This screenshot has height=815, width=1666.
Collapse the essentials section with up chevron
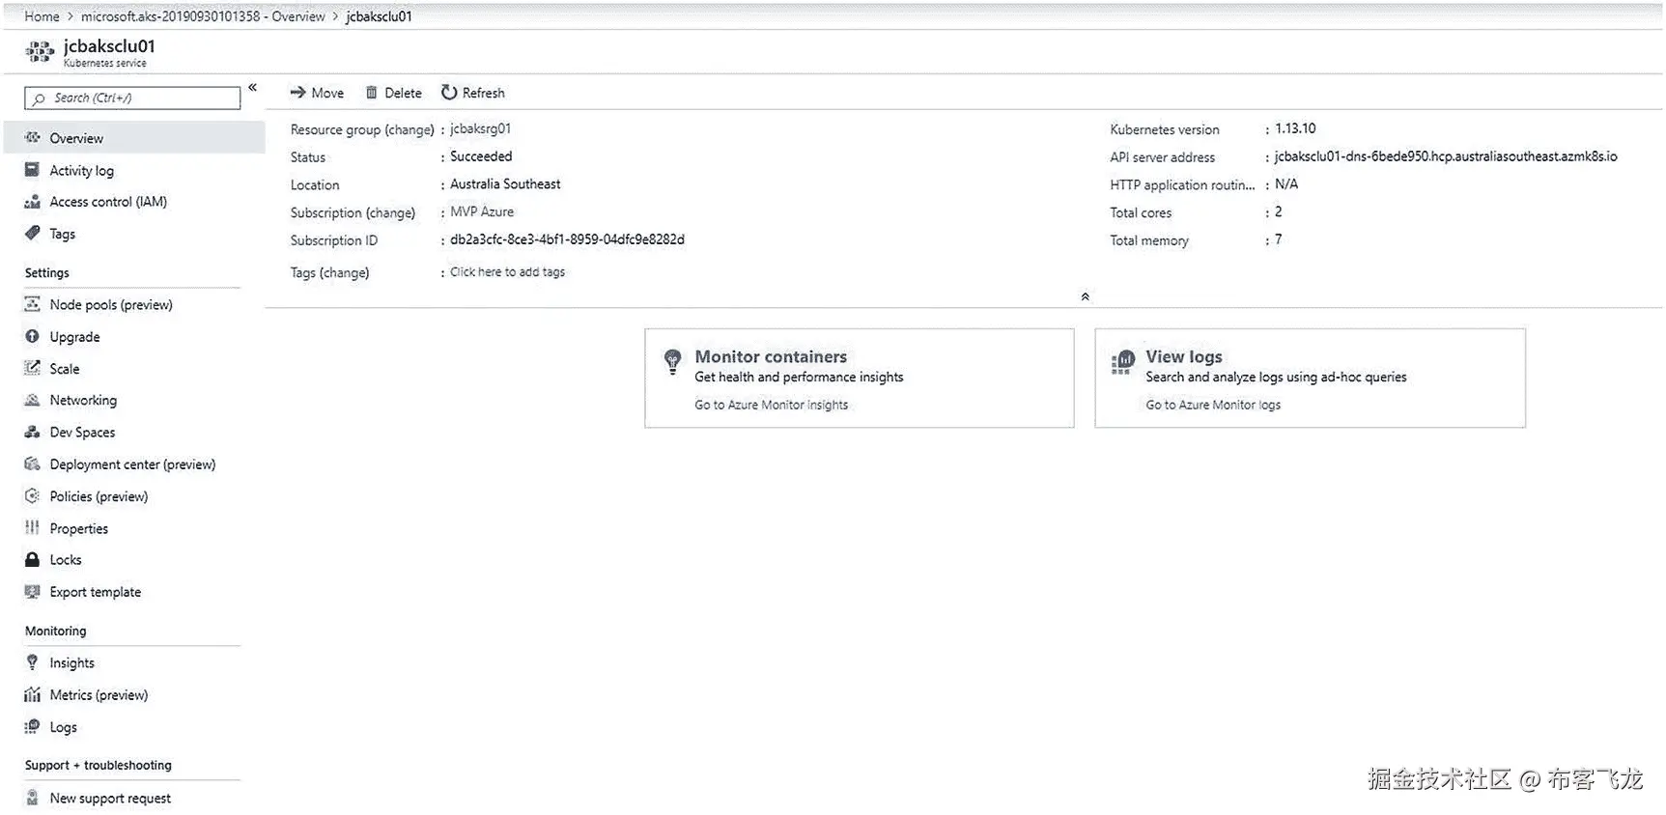tap(1086, 296)
